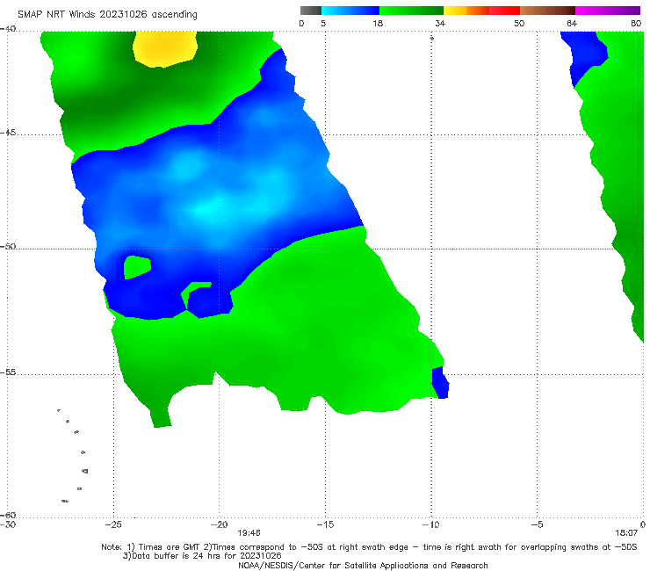The image size is (650, 571).
Task: Click the cyan low-wind center of the blue region
Action: point(213,208)
